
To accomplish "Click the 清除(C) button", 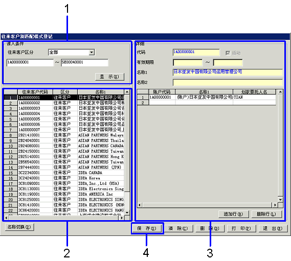I will point(178,228).
